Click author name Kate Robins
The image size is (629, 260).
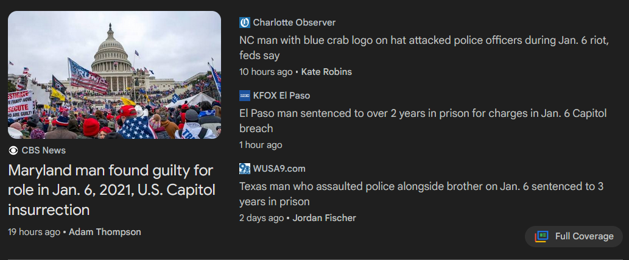326,72
